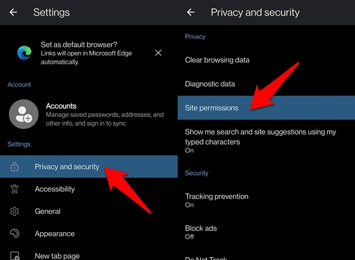Screen dimensions: 355x260
Task: Open the Accessibility settings
Action: pos(54,189)
